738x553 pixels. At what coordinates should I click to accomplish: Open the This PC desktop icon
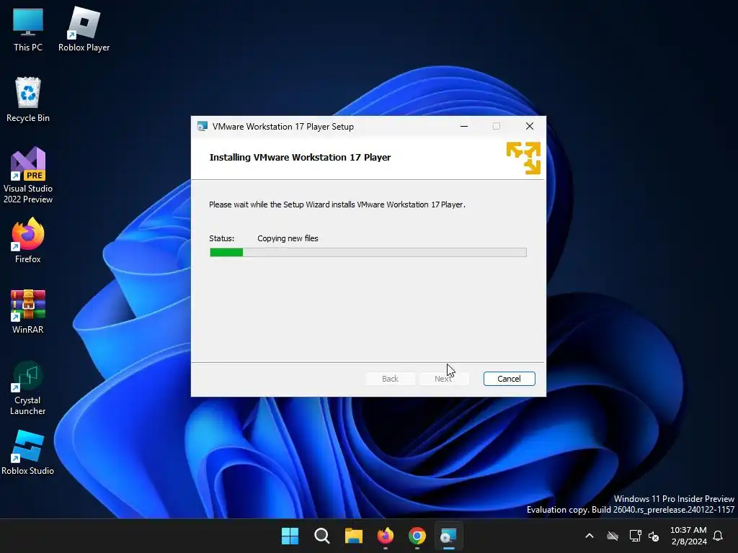(x=28, y=30)
